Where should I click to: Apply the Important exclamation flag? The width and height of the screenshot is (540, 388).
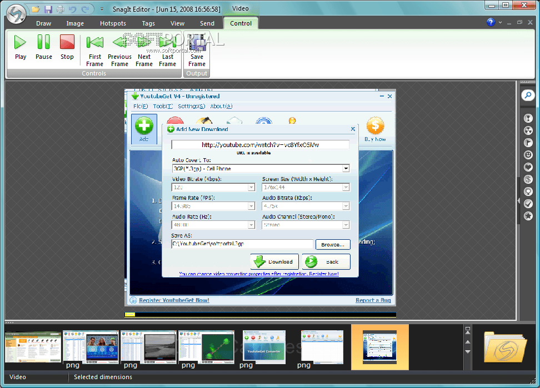pos(528,118)
